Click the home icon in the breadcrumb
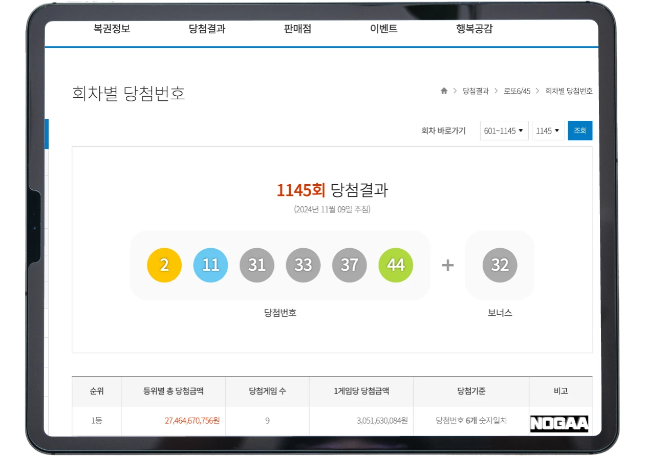The width and height of the screenshot is (645, 456). click(443, 91)
